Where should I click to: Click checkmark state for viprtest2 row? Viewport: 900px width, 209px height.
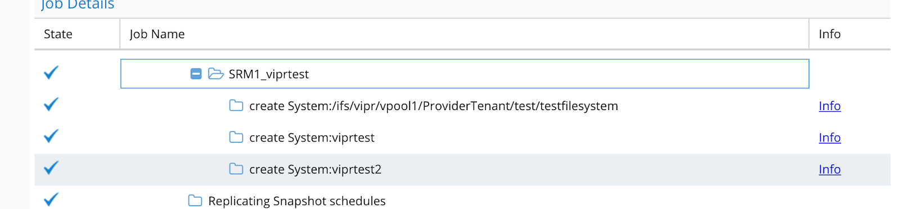coord(51,168)
